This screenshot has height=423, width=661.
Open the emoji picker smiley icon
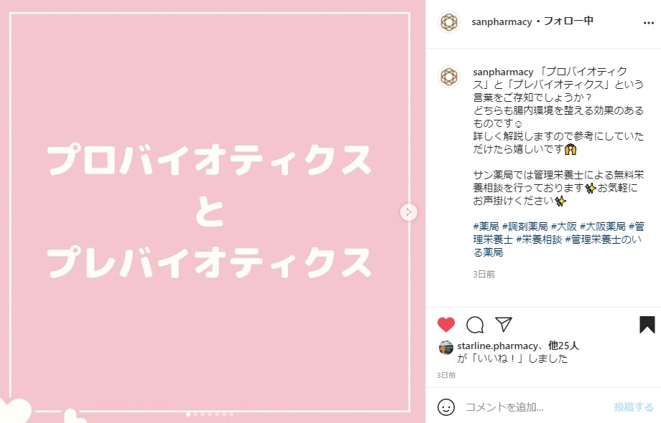click(446, 407)
